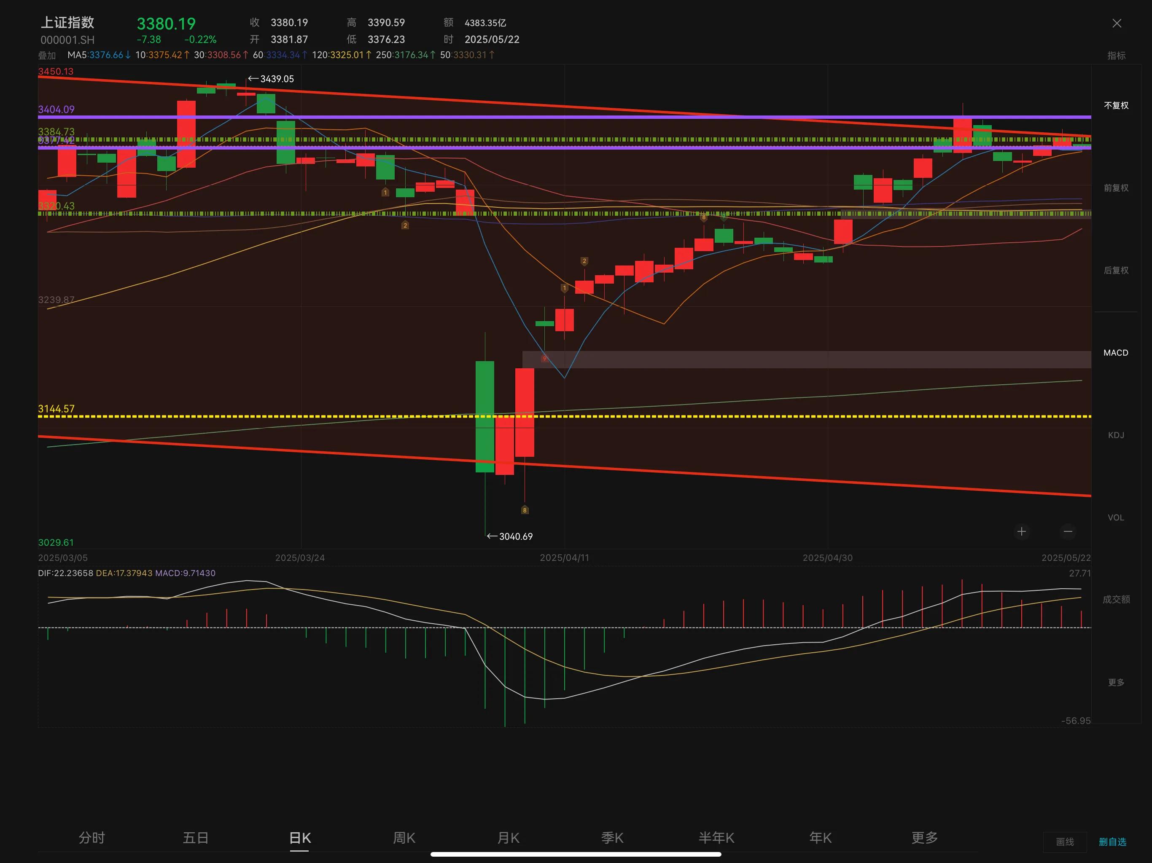Click the 画线 draw line button
1152x863 pixels.
(x=1065, y=842)
